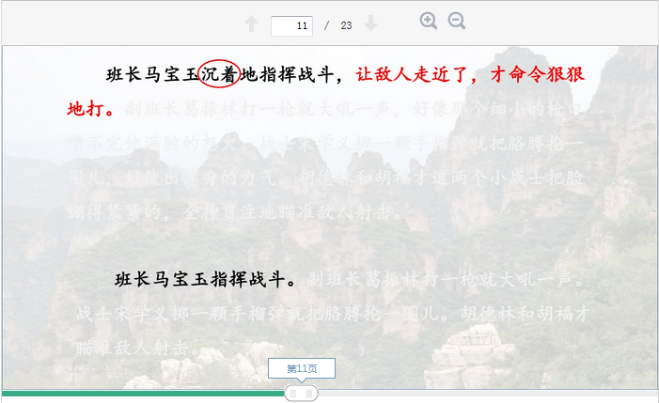Screen dimensions: 659x403
Task: Go to next page with down arrow
Action: coord(370,23)
